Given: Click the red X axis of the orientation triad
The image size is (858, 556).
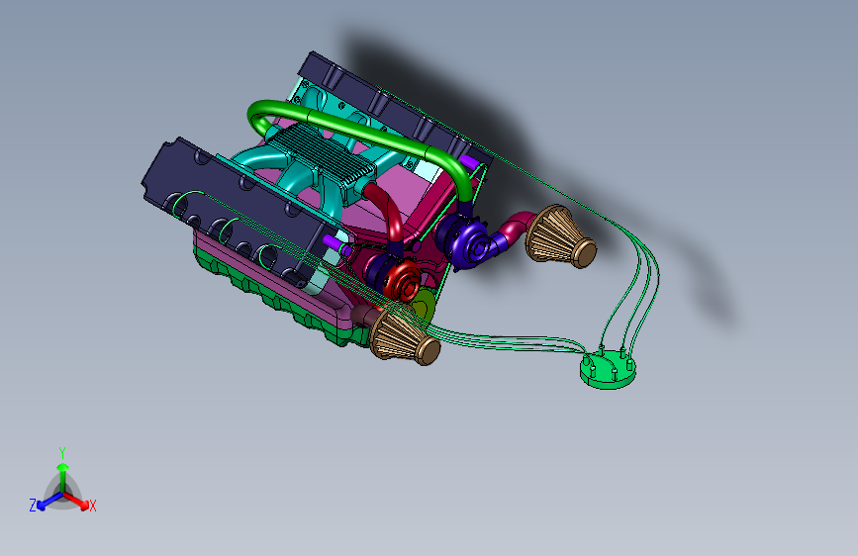Looking at the screenshot, I should tap(76, 501).
